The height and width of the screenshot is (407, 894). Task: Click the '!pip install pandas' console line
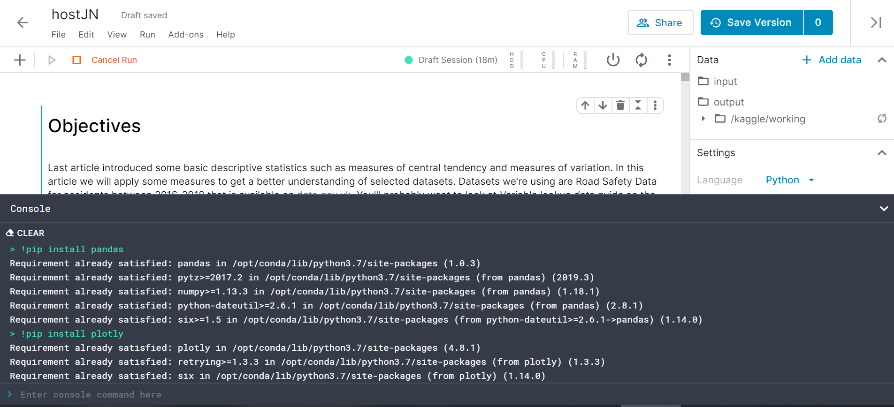click(67, 249)
